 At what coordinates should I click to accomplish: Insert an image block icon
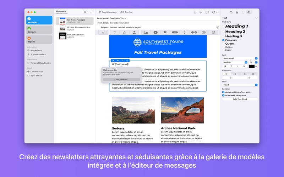point(146,32)
